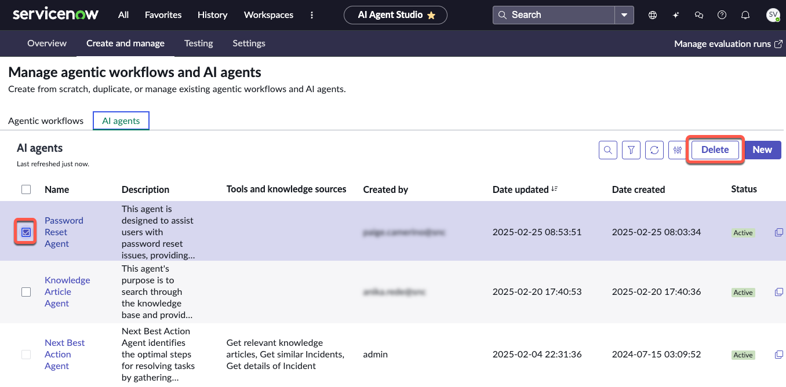The width and height of the screenshot is (786, 387).
Task: Sort by the Name column header
Action: (57, 189)
